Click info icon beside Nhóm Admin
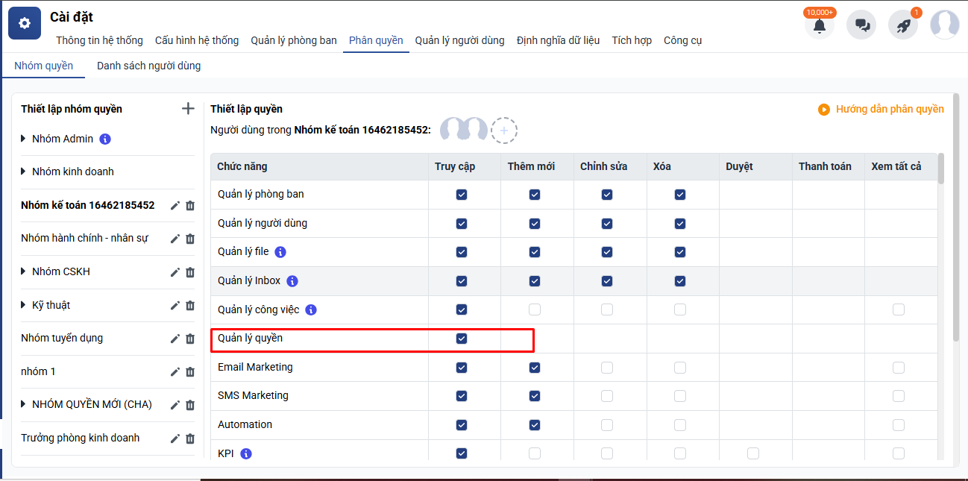The width and height of the screenshot is (968, 481). click(105, 139)
